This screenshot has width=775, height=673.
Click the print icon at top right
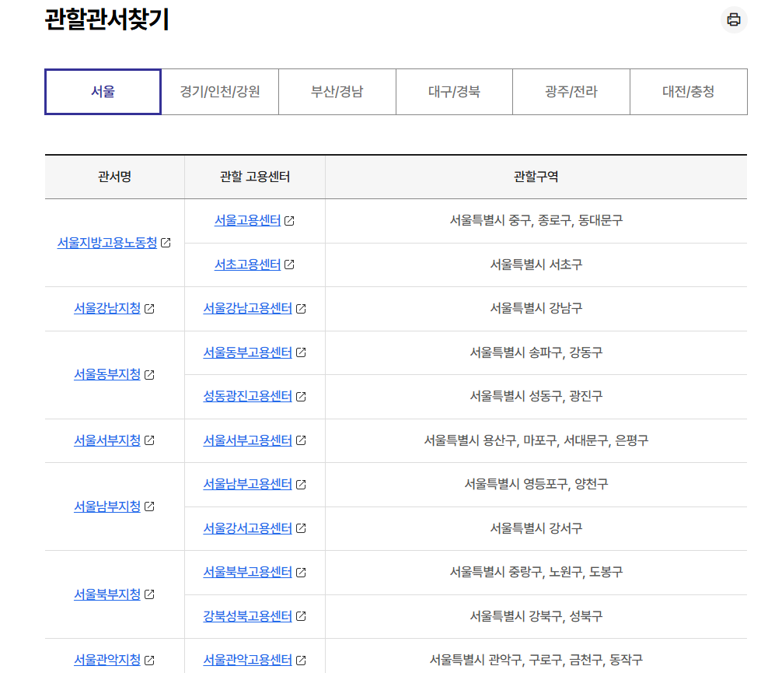click(x=734, y=22)
